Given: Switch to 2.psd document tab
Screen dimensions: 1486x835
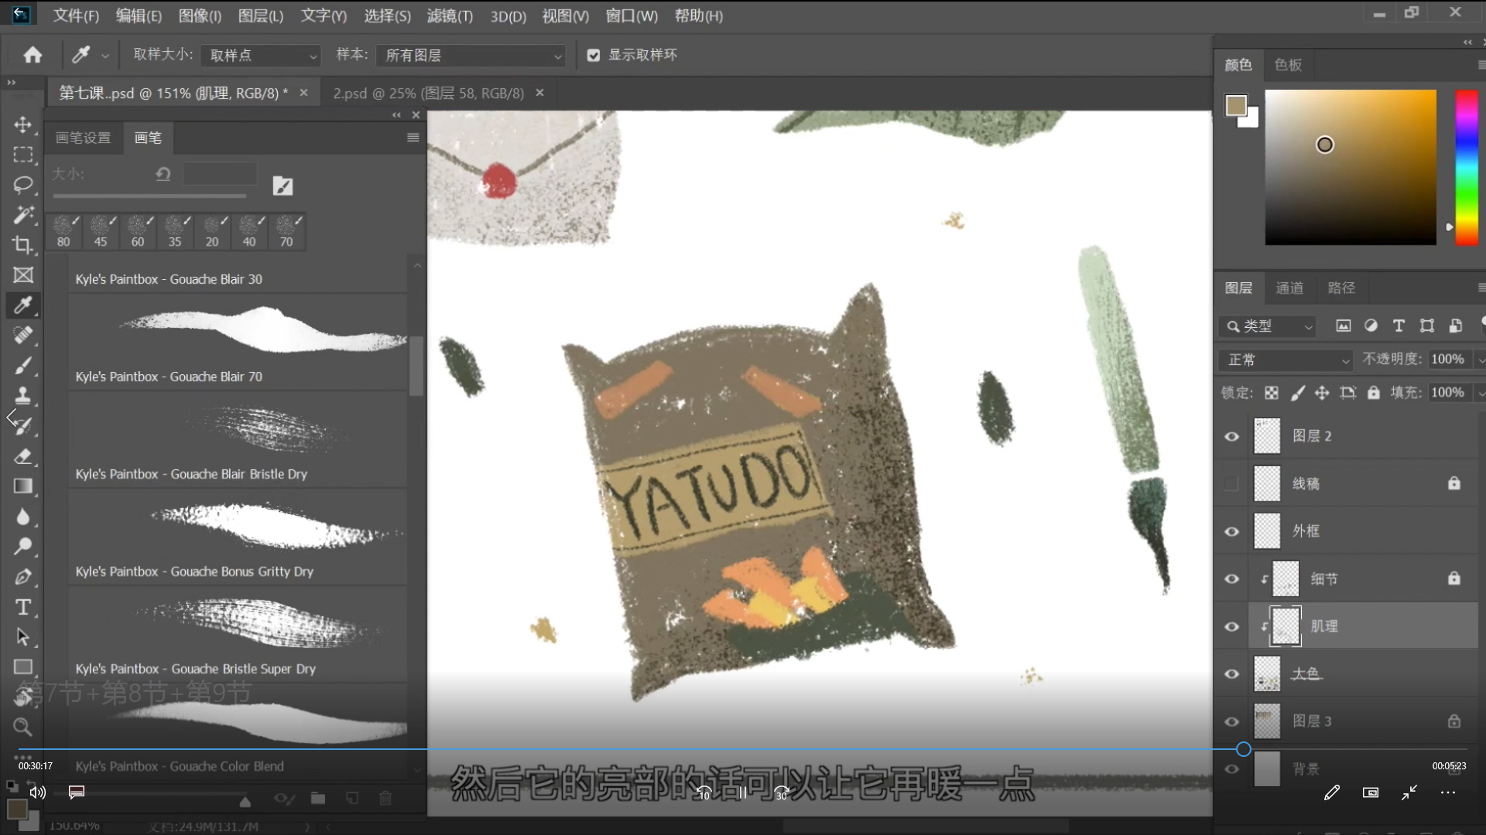Looking at the screenshot, I should click(429, 93).
